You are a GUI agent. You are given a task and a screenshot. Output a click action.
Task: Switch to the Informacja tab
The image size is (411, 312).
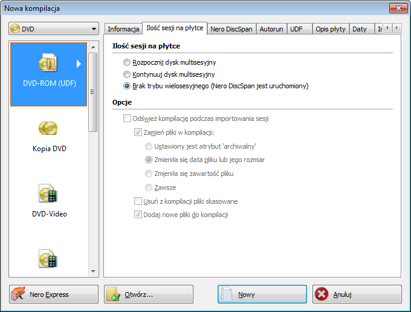pyautogui.click(x=123, y=29)
